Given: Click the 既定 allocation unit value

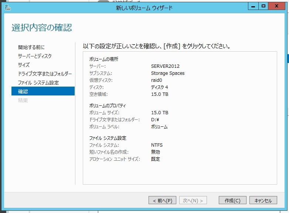Looking at the screenshot, I should coord(155,159).
